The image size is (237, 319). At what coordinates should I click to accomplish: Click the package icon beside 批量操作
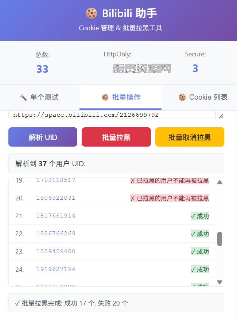pos(105,97)
